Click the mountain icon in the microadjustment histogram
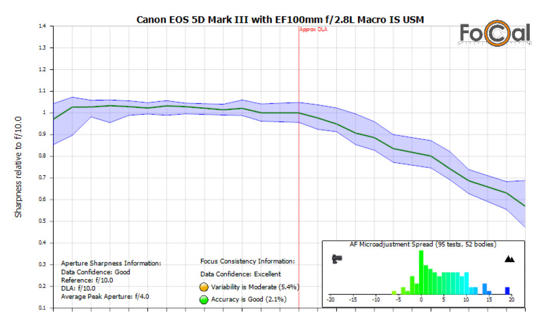The image size is (559, 314). pos(510,259)
